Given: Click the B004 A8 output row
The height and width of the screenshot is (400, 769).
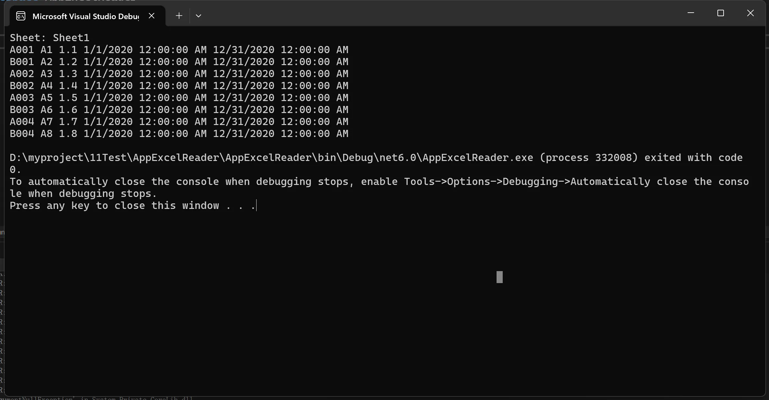Looking at the screenshot, I should [179, 133].
